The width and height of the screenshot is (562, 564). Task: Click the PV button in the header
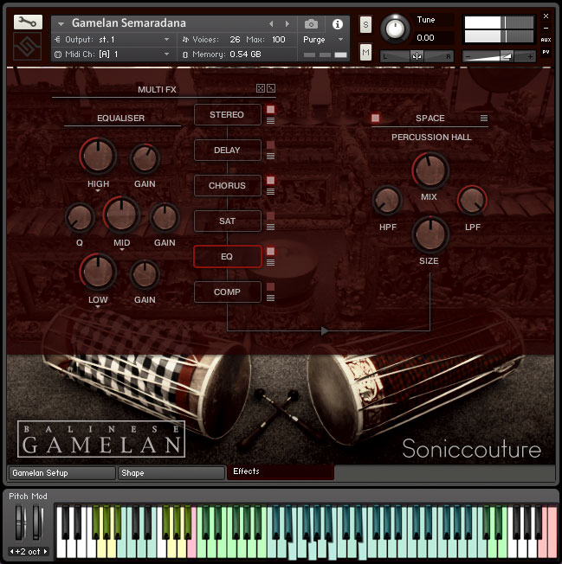(546, 52)
